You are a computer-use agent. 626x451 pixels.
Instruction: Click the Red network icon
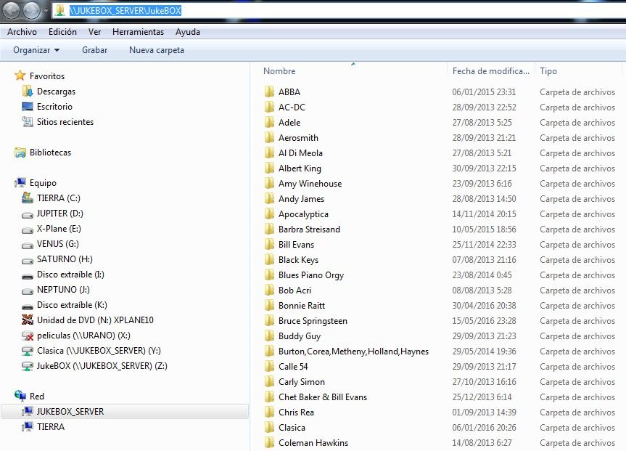pos(20,396)
